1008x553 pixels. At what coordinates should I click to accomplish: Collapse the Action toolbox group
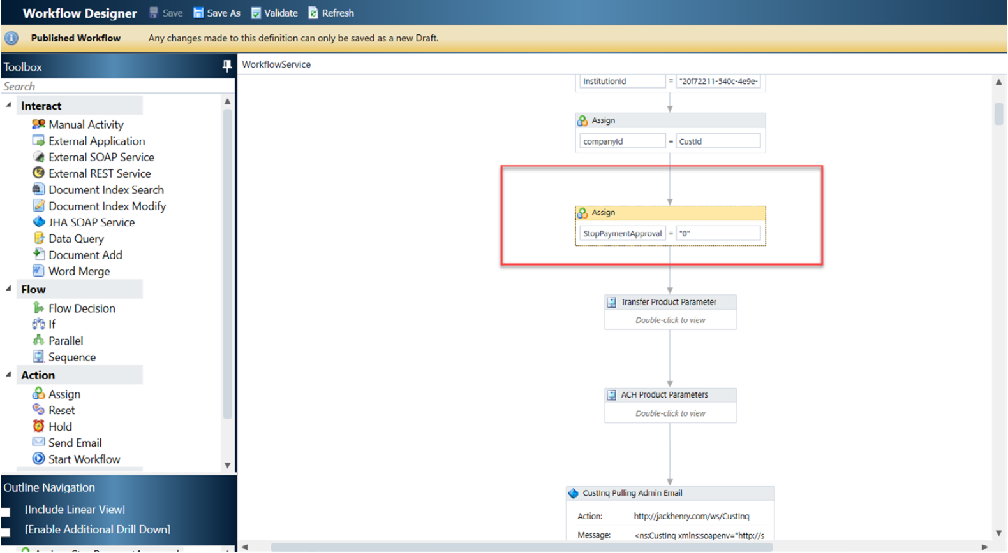click(9, 375)
